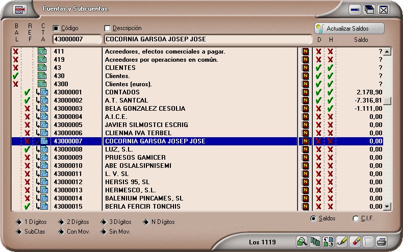Toggle the SubCtas filter option
This screenshot has height=252, width=403.
19,231
